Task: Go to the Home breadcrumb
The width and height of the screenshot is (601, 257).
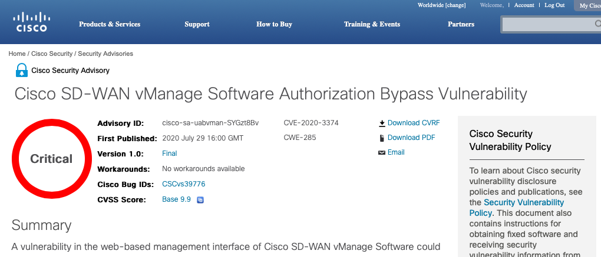Action: tap(17, 54)
